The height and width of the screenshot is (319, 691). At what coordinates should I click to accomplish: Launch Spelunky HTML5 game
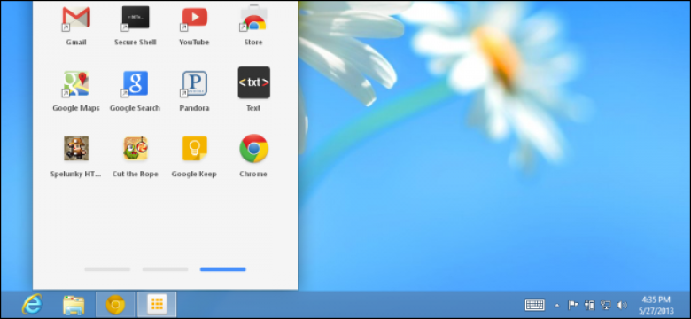coord(76,149)
